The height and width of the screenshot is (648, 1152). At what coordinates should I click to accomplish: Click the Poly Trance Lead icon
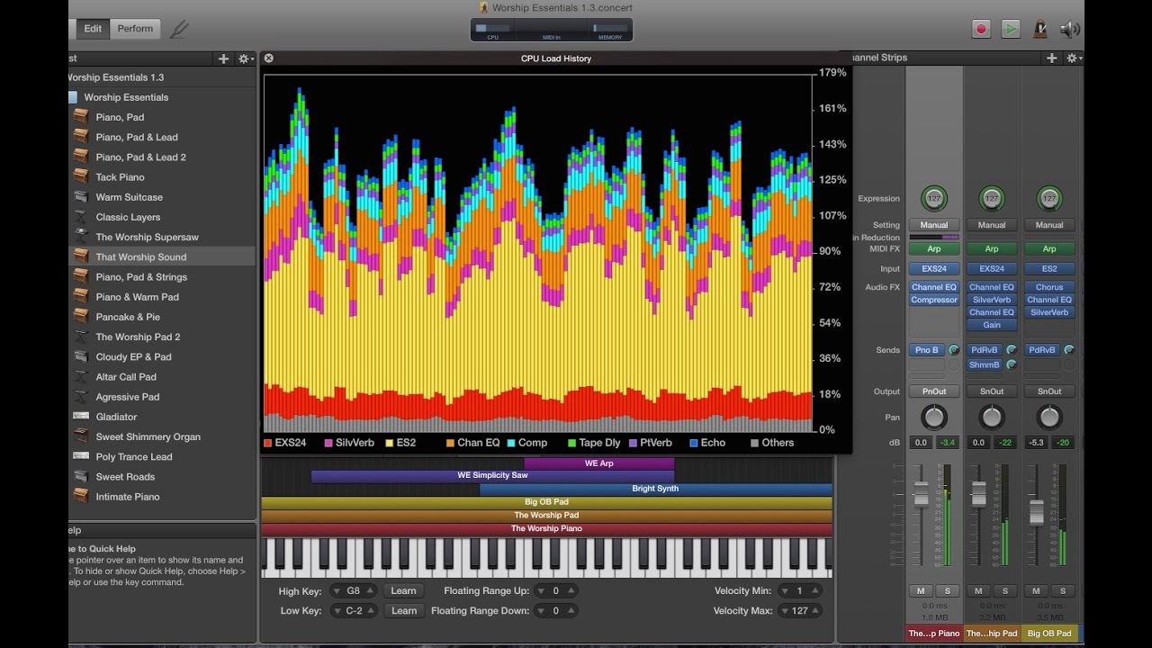pyautogui.click(x=81, y=456)
